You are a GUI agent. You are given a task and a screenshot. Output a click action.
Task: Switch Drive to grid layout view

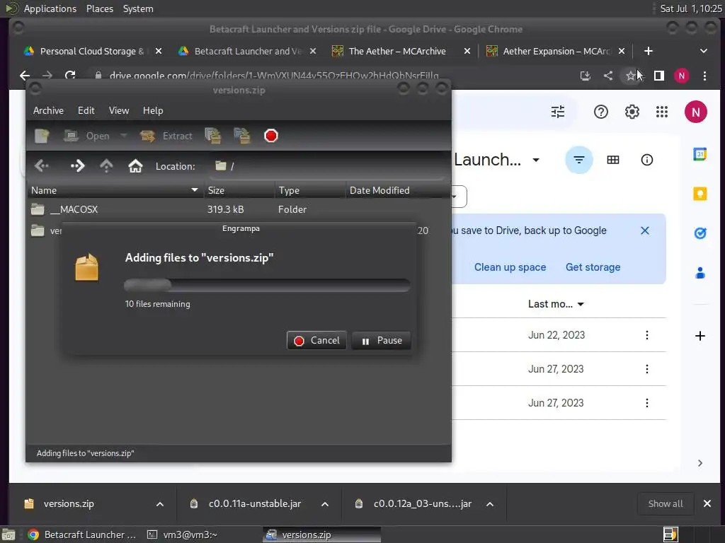[x=613, y=160]
